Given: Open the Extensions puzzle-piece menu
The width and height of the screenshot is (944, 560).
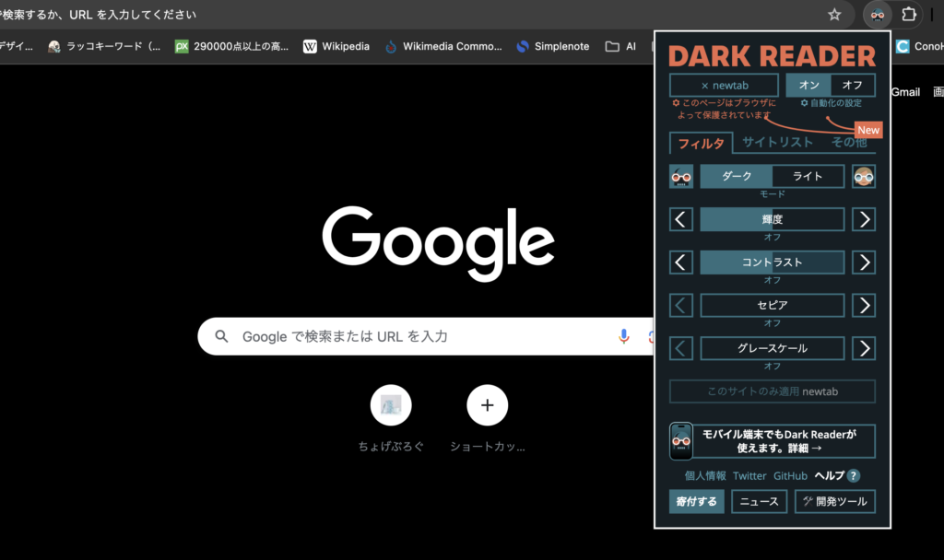Looking at the screenshot, I should coord(908,15).
